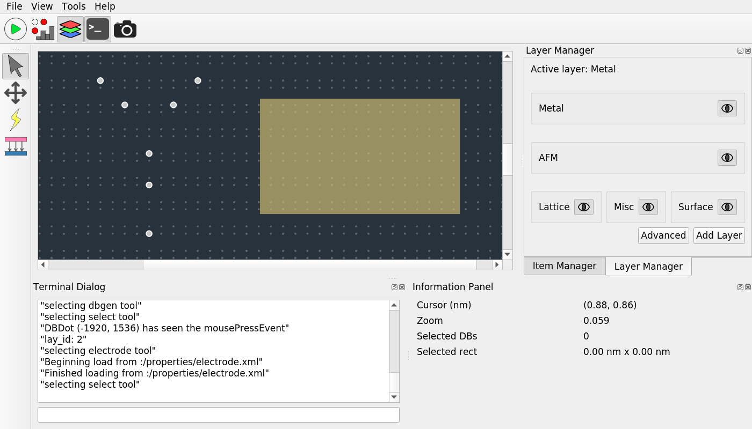The height and width of the screenshot is (429, 752).
Task: Toggle the layer manager stack icon
Action: coord(70,29)
